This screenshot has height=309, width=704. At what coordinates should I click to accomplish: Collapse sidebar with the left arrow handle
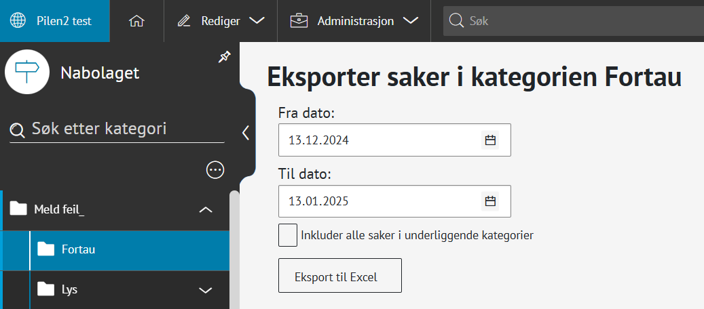point(246,133)
